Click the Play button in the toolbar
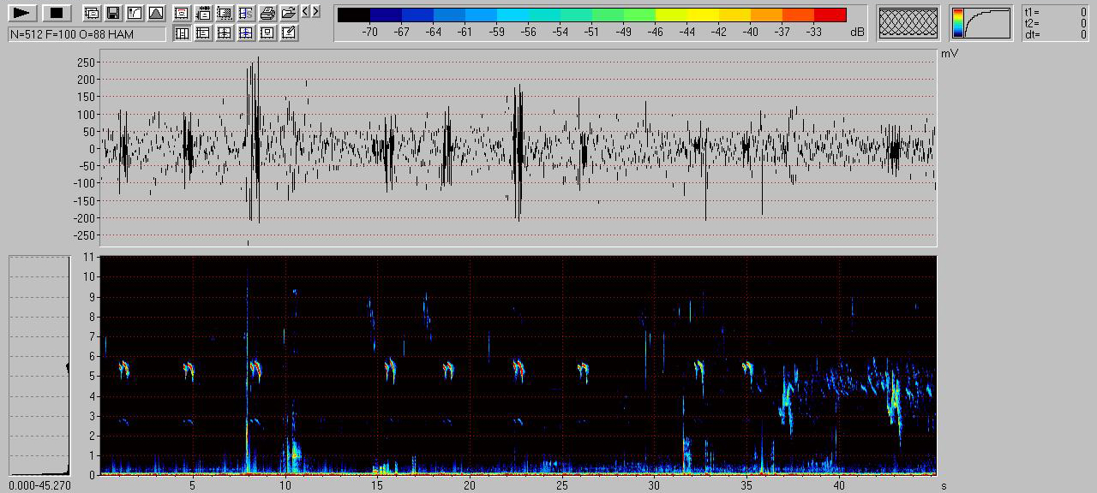The height and width of the screenshot is (493, 1097). 23,13
